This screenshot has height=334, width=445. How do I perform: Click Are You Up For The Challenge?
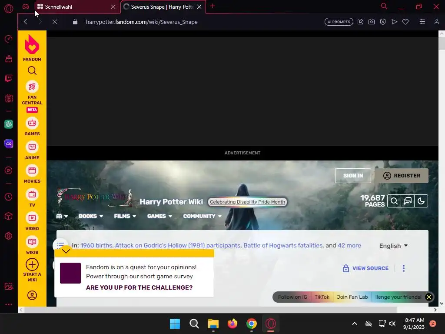pos(139,287)
